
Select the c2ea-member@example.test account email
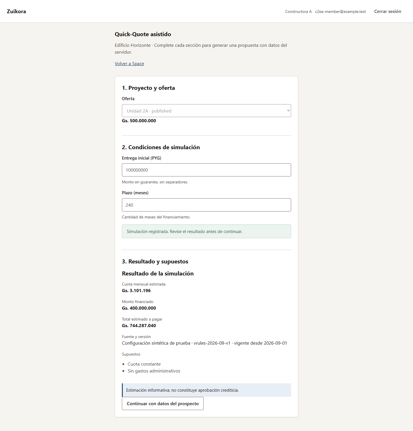tap(340, 12)
